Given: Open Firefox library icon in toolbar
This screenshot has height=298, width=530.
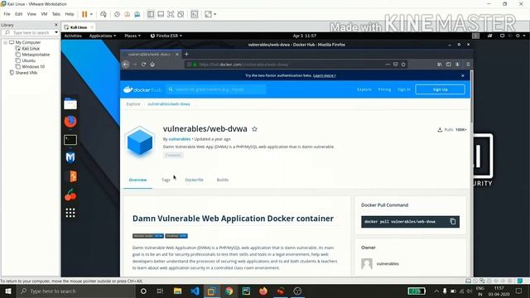Looking at the screenshot, I should tap(440, 65).
